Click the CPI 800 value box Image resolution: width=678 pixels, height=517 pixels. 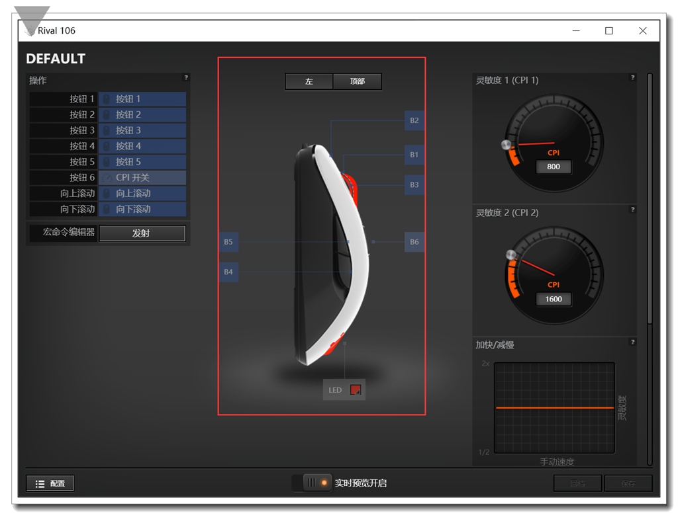coord(554,167)
